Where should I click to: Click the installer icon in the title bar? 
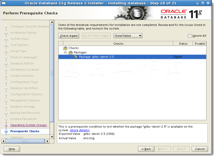pos(3,3)
